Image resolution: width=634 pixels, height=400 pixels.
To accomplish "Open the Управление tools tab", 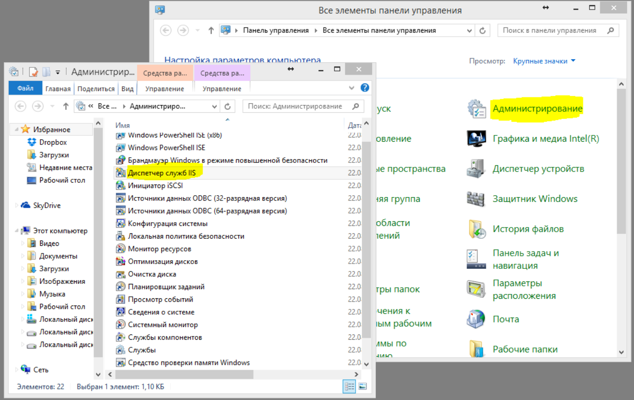I will click(x=165, y=88).
